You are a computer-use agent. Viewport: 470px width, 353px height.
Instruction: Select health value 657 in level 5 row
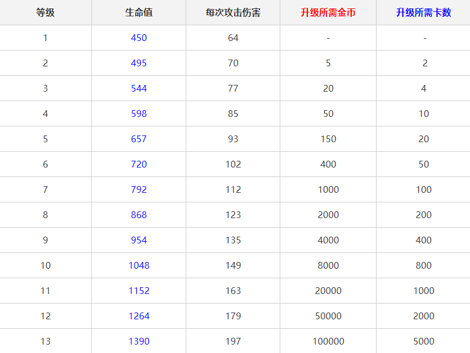(x=138, y=139)
